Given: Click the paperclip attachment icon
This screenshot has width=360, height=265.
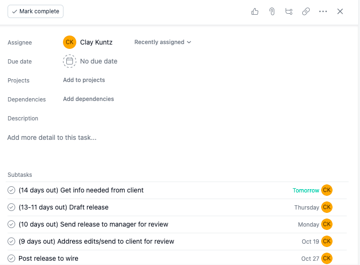Looking at the screenshot, I should coord(272,11).
